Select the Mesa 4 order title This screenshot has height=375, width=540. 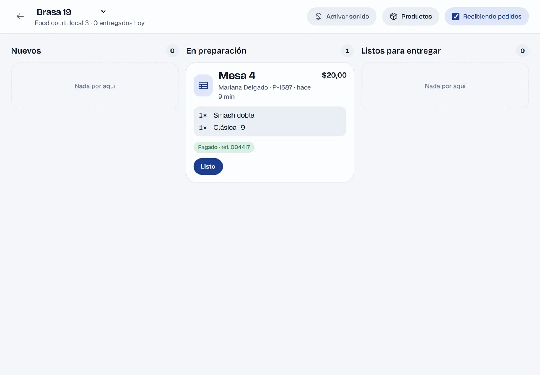point(237,76)
